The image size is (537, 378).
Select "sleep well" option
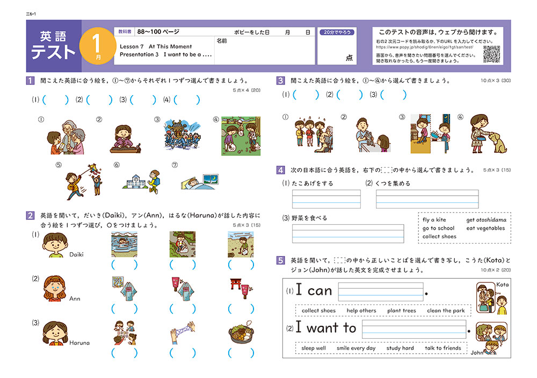[x=314, y=348]
